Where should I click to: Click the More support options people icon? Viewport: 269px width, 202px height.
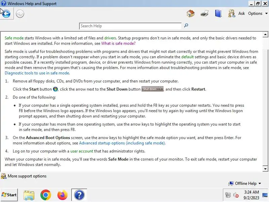pyautogui.click(x=4, y=176)
